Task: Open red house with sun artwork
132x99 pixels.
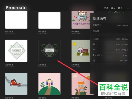Action: pyautogui.click(x=81, y=51)
